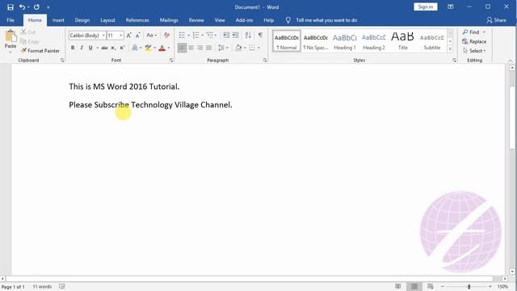Click Format Painter

pyautogui.click(x=40, y=51)
